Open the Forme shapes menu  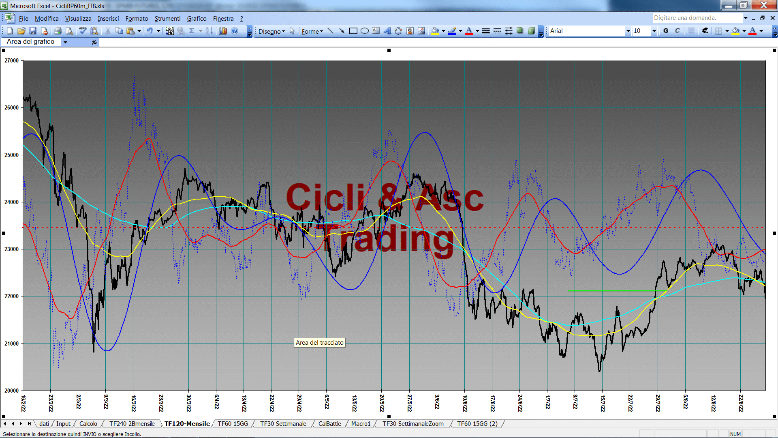[x=312, y=31]
